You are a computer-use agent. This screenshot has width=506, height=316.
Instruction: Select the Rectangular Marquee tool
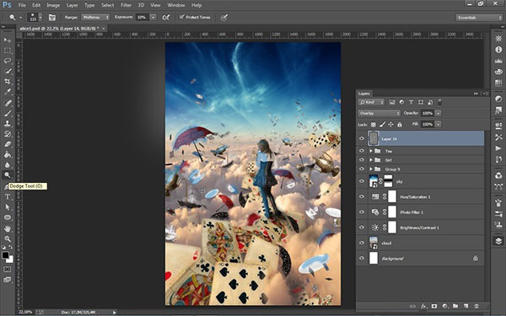(x=7, y=51)
